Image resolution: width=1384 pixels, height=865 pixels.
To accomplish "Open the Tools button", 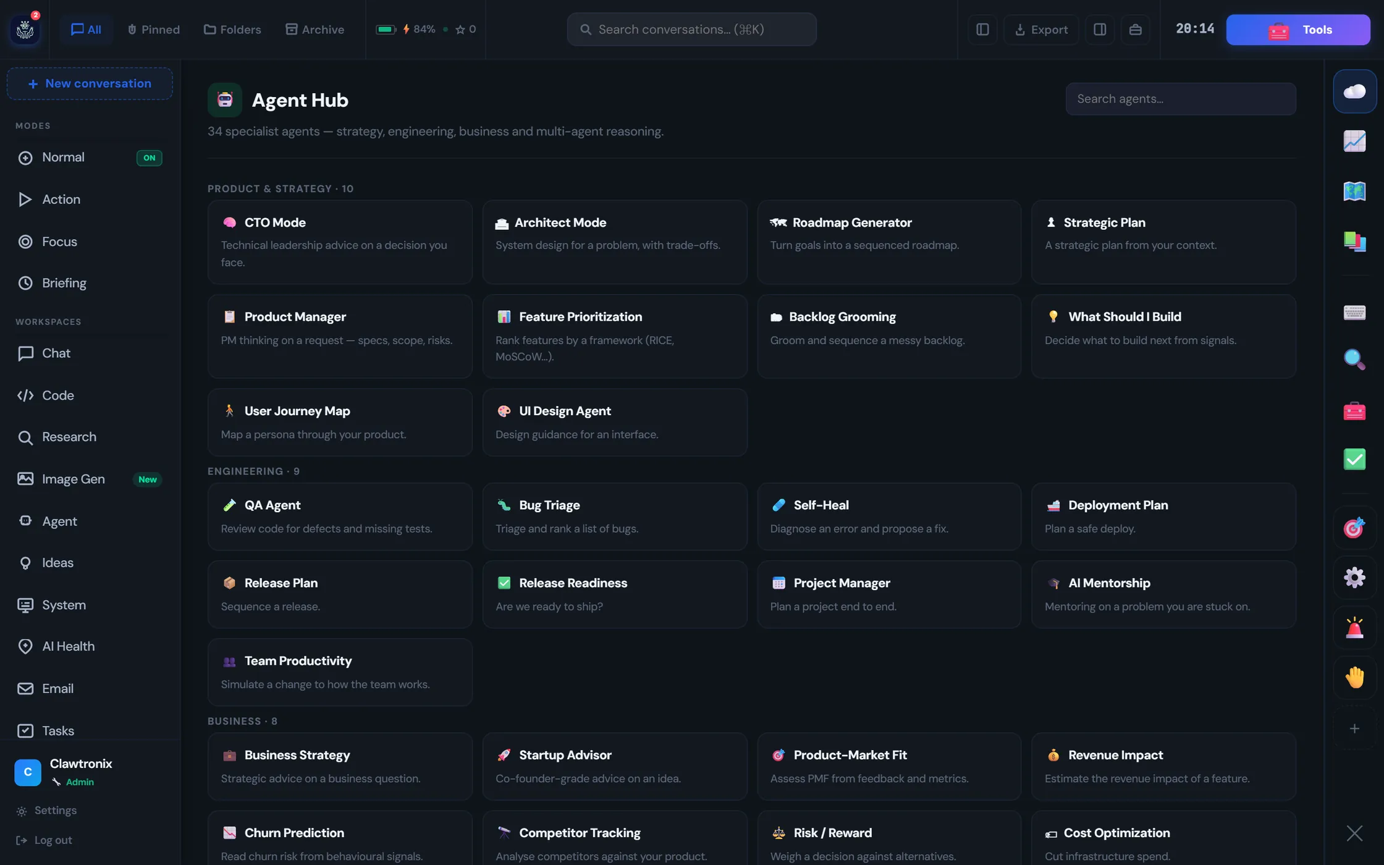I will (1298, 29).
